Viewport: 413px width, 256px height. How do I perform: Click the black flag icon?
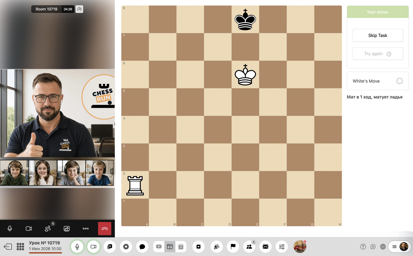pos(233,247)
